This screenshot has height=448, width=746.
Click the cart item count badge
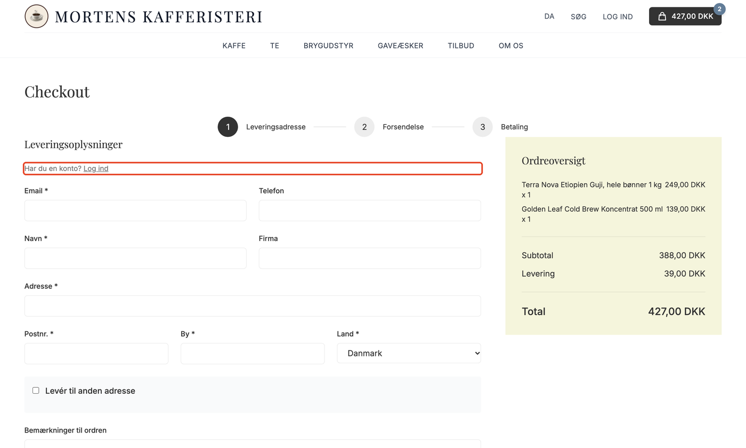coord(719,9)
